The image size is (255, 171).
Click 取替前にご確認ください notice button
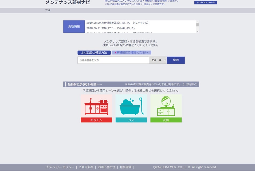pyautogui.click(x=131, y=53)
